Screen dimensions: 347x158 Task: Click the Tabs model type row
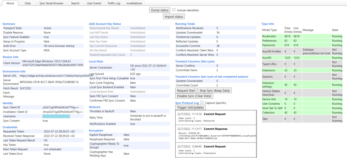coord(302,119)
